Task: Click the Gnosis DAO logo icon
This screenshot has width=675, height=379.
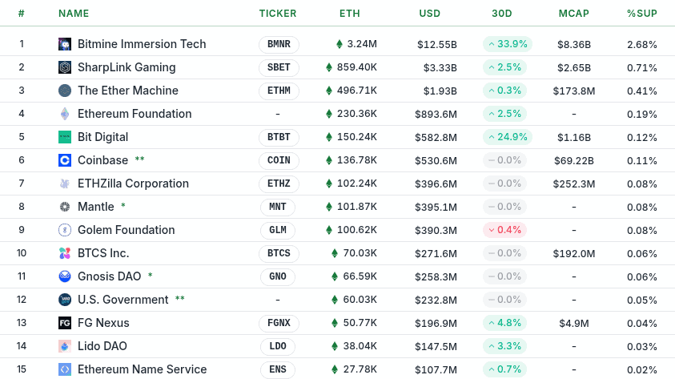Action: tap(65, 276)
